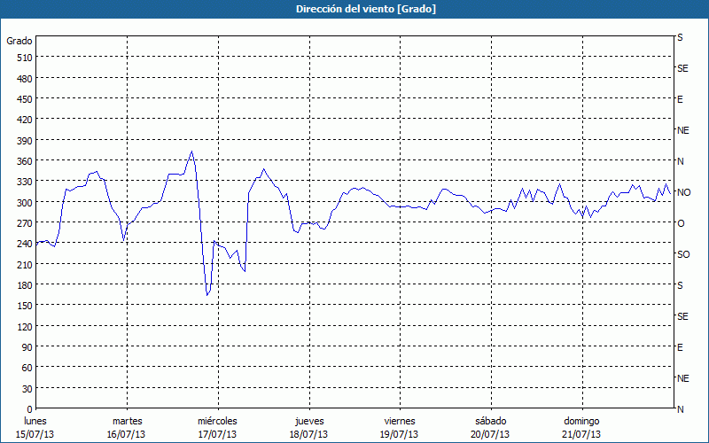Click the "NO" compass label on right axis
This screenshot has width=709, height=443.
click(x=682, y=192)
